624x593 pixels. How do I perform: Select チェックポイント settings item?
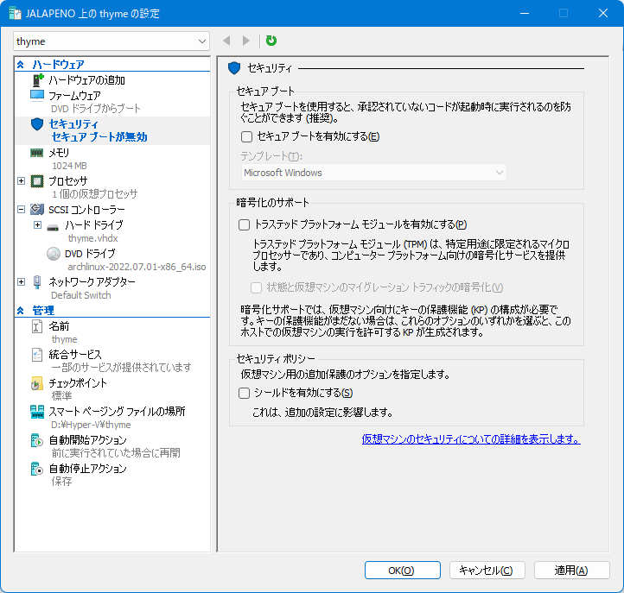pos(78,383)
